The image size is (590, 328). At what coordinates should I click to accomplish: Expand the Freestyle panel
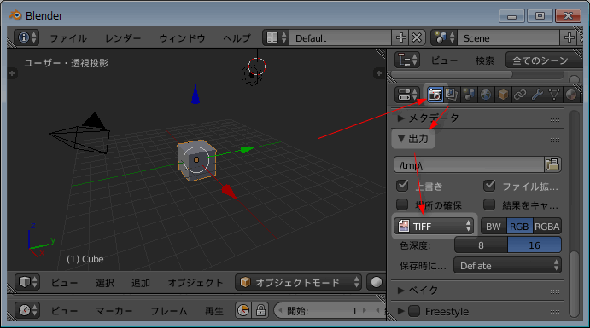click(400, 311)
